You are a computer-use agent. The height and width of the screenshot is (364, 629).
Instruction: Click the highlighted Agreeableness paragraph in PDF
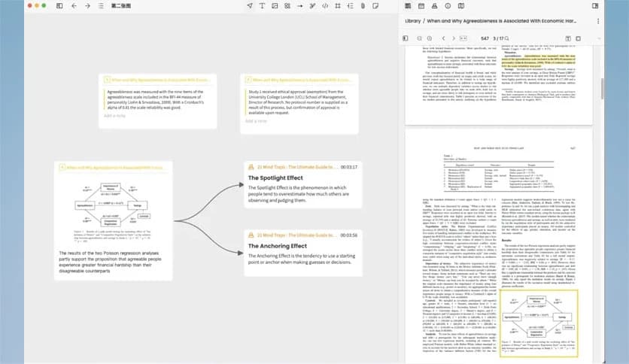[x=539, y=61]
